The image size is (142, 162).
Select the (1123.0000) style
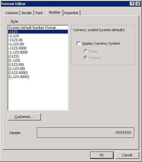tap(38, 73)
